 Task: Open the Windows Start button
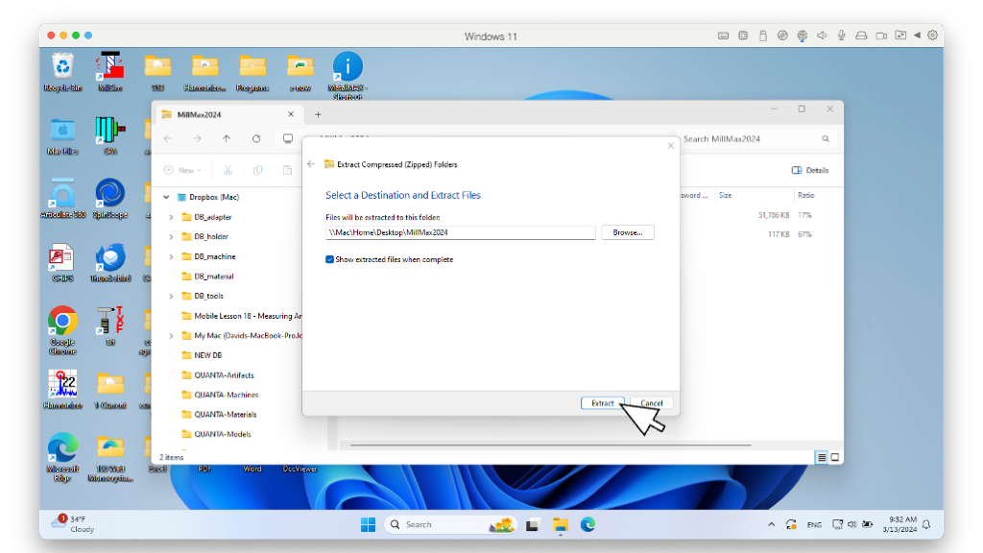[368, 525]
